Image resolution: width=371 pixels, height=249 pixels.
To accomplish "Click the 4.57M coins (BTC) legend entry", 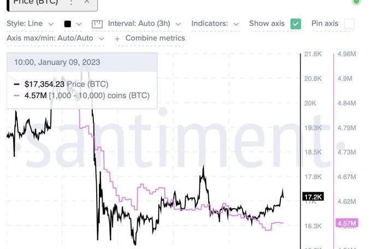I will tap(81, 96).
